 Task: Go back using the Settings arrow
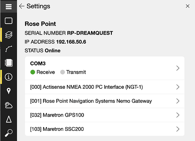click(x=22, y=6)
